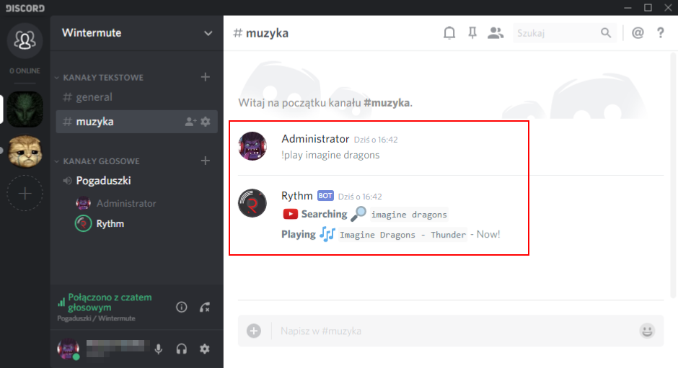The width and height of the screenshot is (678, 368).
Task: Deafen audio with headphones icon
Action: click(x=182, y=349)
